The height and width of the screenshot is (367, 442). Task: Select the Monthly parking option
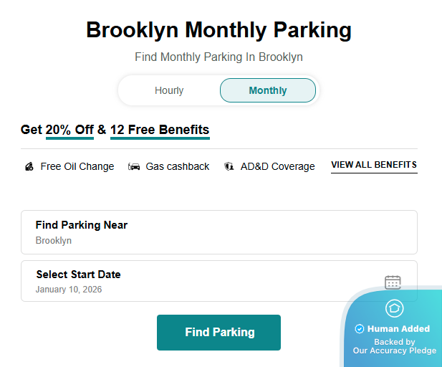(x=268, y=90)
